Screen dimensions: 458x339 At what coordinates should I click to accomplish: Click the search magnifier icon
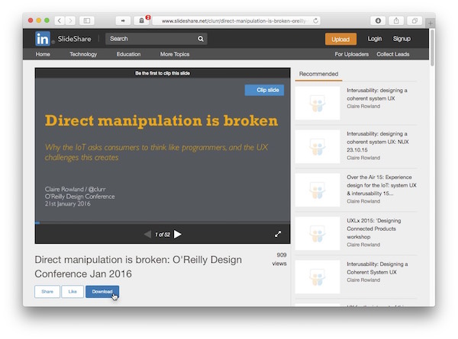200,39
